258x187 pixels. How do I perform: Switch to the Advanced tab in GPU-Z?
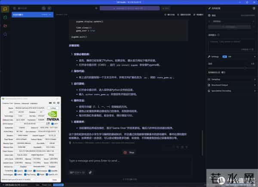tap(25, 103)
